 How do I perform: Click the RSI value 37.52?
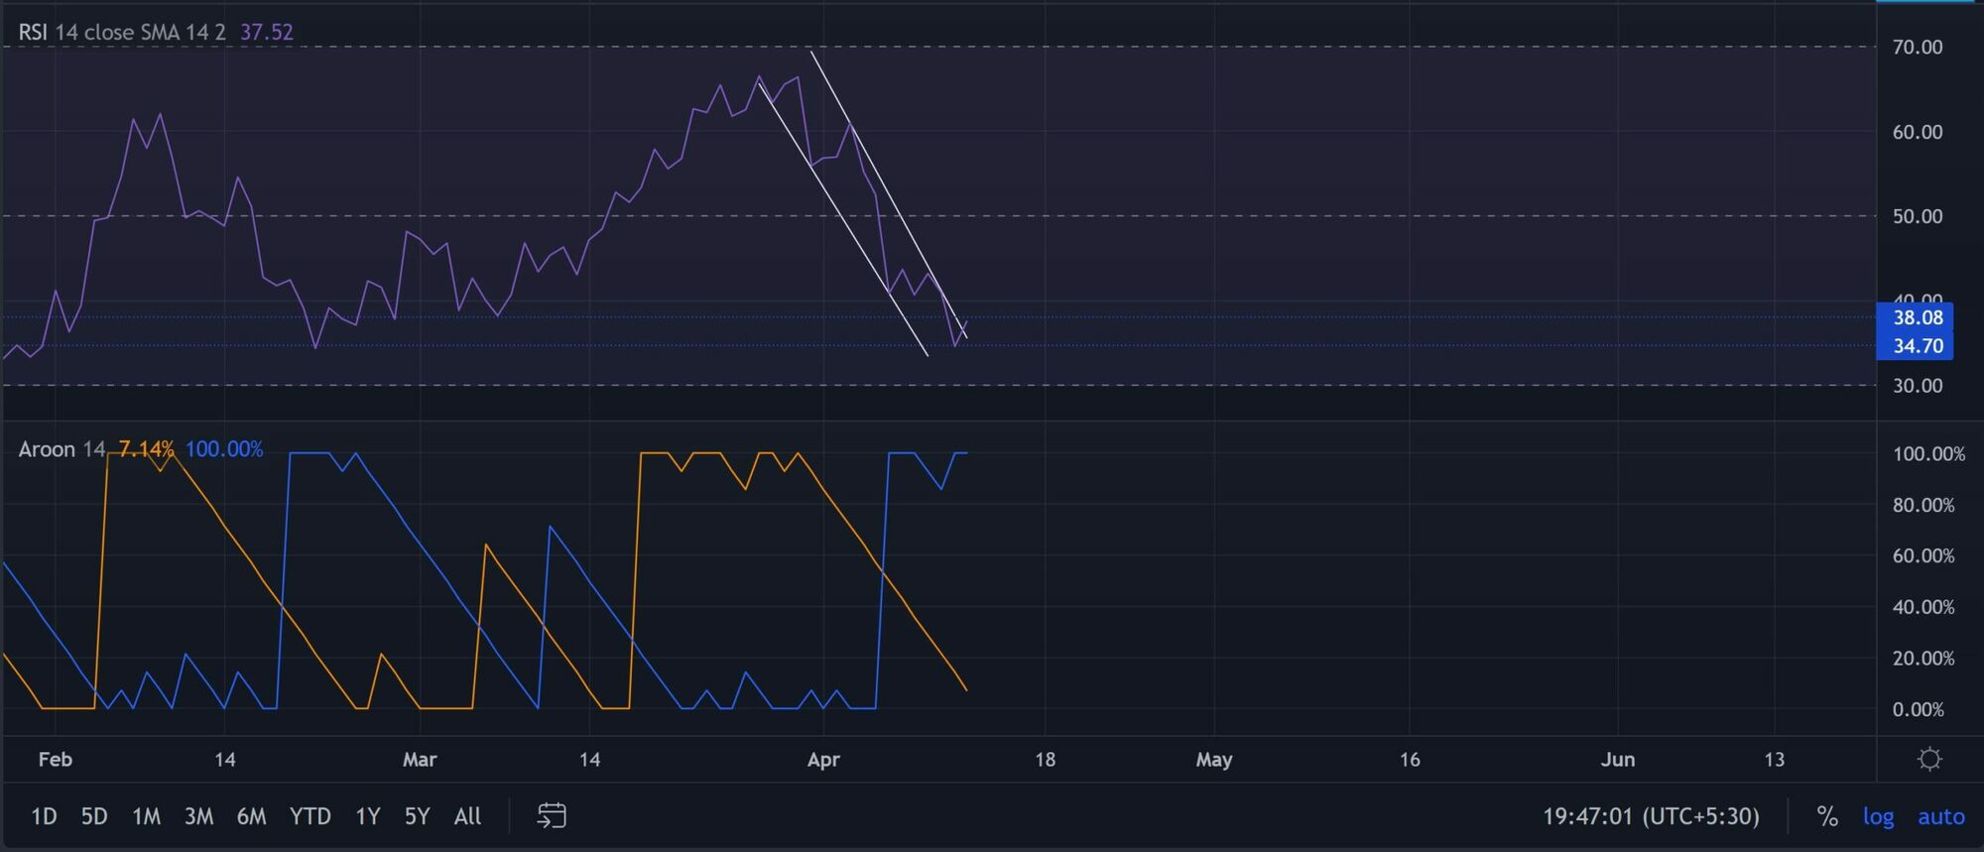pos(267,32)
